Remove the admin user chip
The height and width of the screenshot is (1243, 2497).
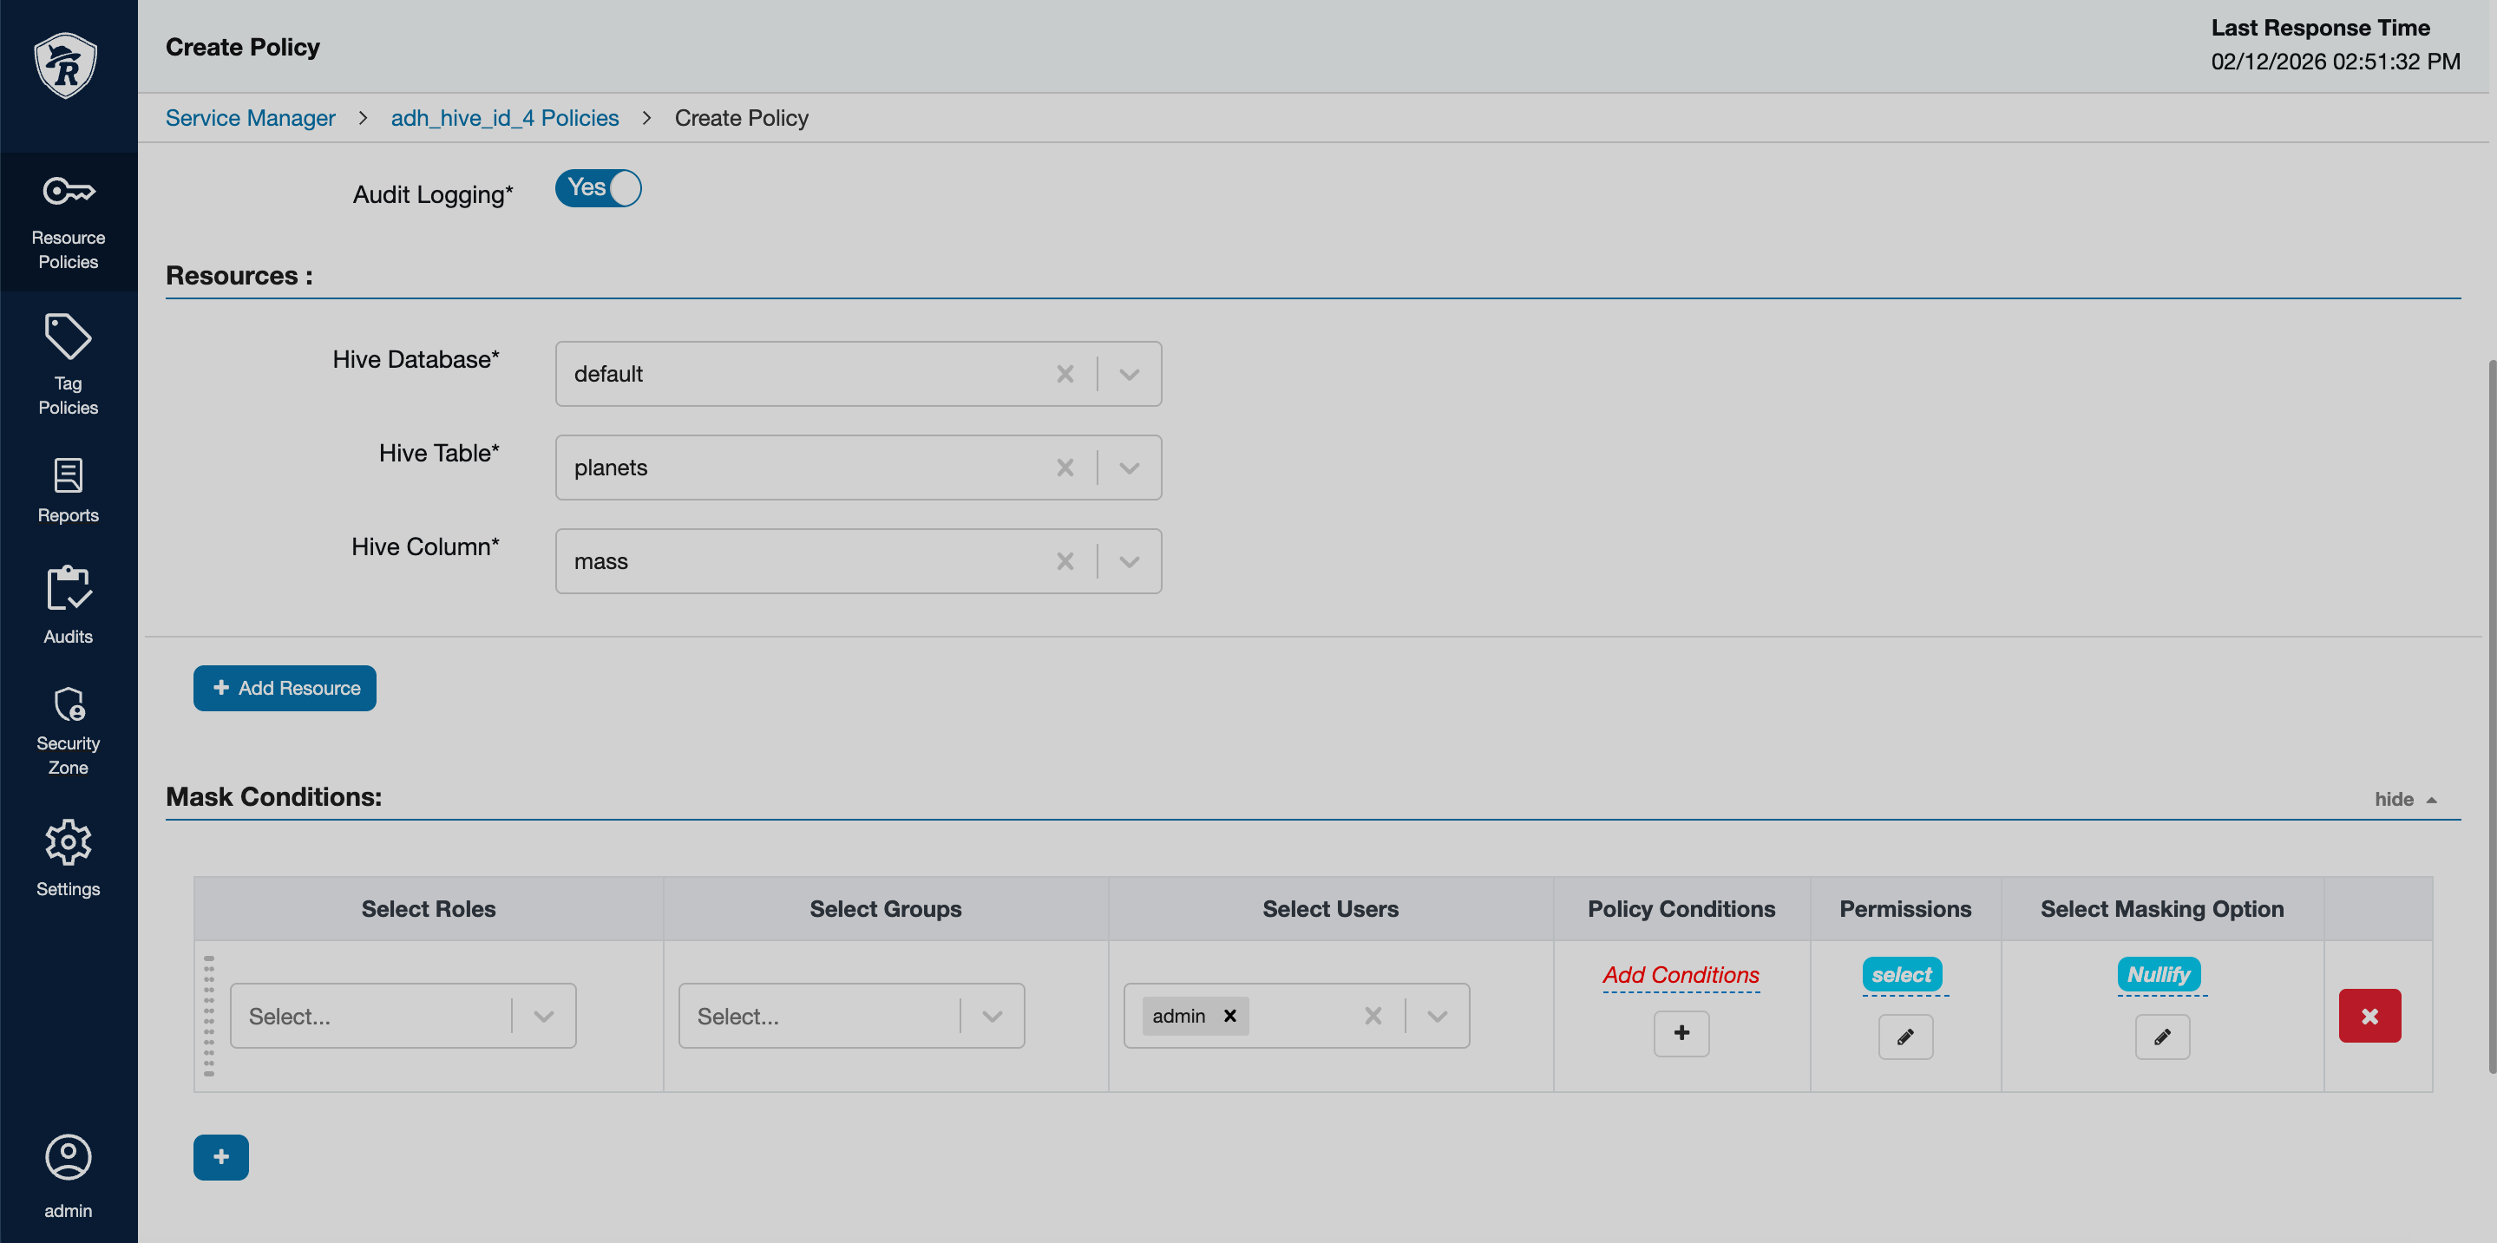tap(1229, 1016)
